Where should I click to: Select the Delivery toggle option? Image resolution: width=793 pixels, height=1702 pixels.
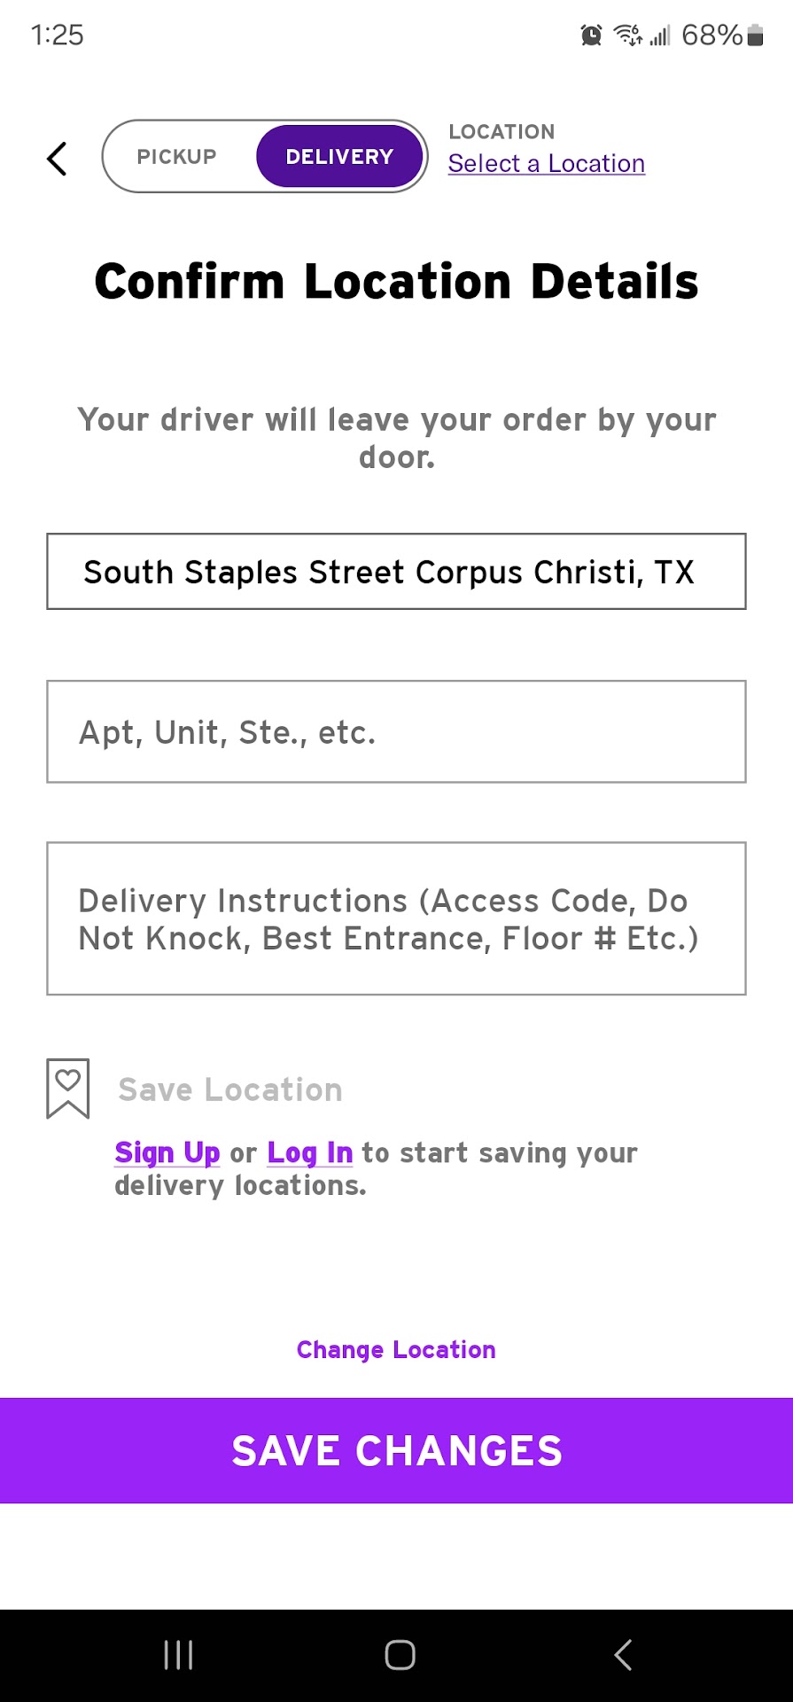click(339, 157)
